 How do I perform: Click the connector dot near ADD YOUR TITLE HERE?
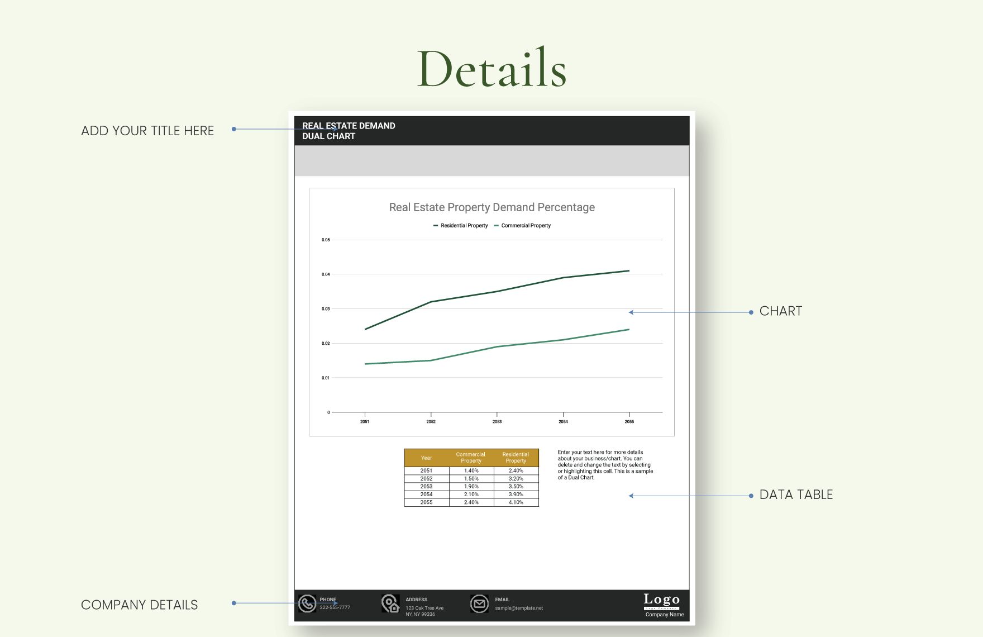coord(235,128)
